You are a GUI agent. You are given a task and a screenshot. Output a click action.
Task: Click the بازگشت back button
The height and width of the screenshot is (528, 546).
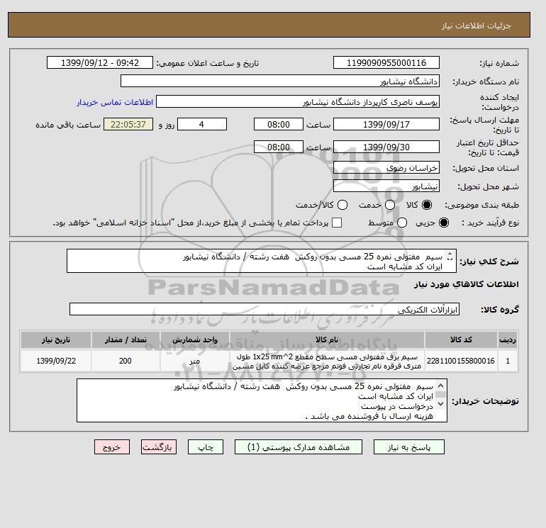[x=159, y=447]
